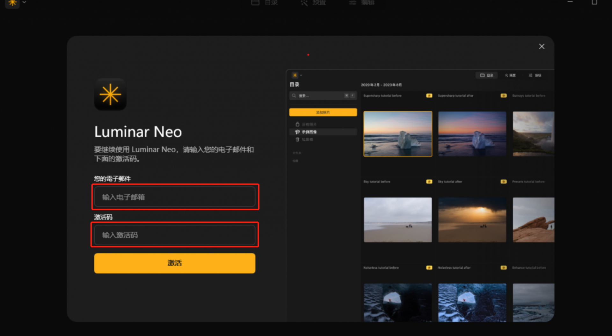Screen dimensions: 612x336
Task: Expand the chevron beside the app logo
Action: coord(24,2)
